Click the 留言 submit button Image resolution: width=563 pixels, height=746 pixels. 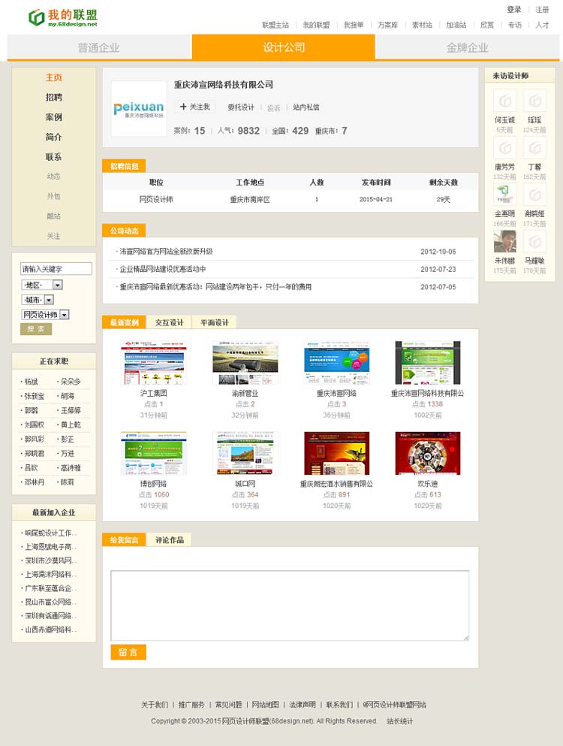[x=128, y=652]
